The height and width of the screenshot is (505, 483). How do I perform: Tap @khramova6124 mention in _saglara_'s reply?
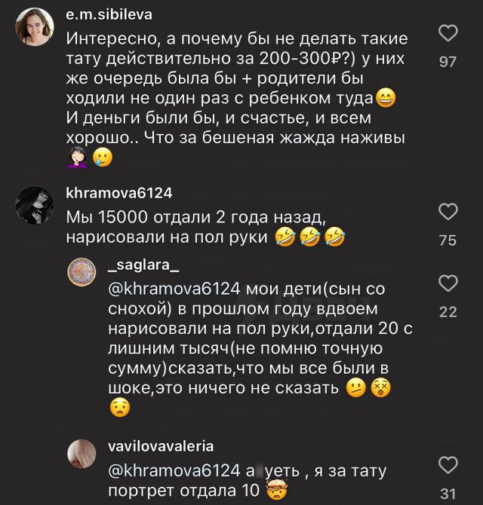(x=174, y=289)
